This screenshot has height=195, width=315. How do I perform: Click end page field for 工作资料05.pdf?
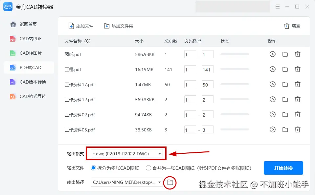click(x=208, y=130)
